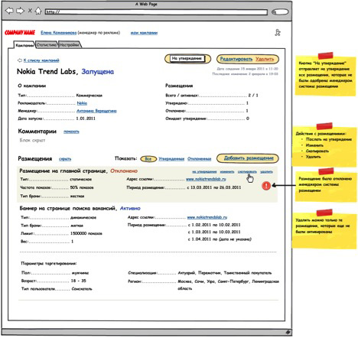This screenshot has height=338, width=358.
Task: Click the browser back arrow
Action: 9,11
